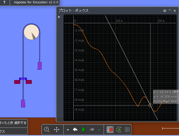This screenshot has height=138, width=179.
Task: Expand the undo history arrow
Action: [x=68, y=130]
